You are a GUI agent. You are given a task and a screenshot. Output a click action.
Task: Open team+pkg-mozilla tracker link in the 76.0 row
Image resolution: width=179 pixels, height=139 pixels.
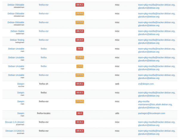tap(157, 49)
